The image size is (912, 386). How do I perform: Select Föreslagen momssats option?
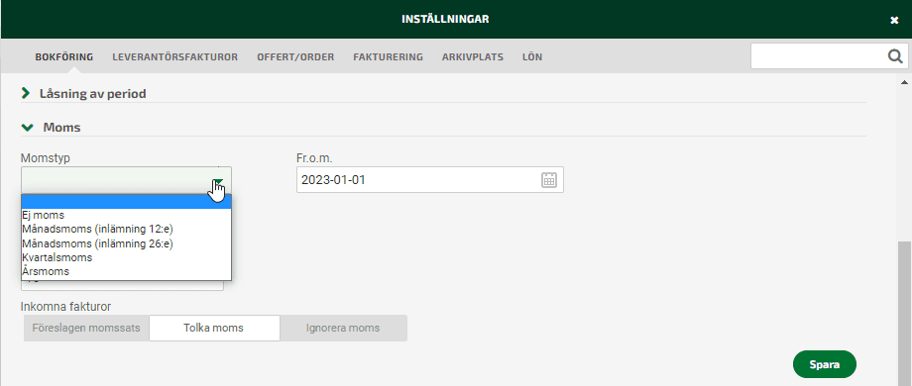86,328
